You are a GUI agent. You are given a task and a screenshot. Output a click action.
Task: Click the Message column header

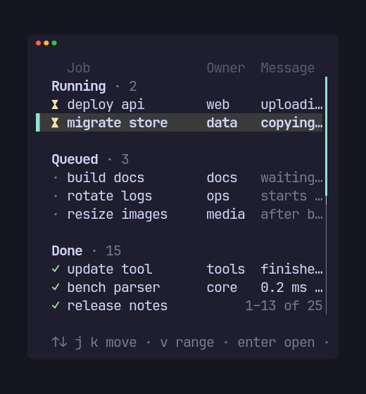(x=288, y=68)
